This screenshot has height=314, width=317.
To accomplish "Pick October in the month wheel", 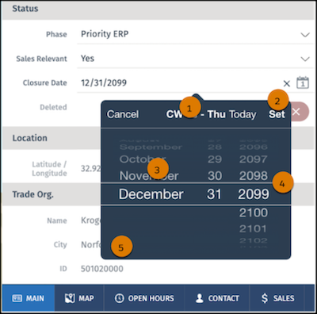I will (143, 159).
